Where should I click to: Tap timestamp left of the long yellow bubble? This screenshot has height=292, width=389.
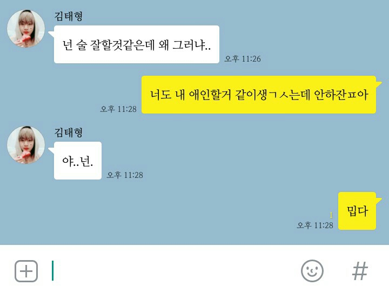[x=118, y=109]
